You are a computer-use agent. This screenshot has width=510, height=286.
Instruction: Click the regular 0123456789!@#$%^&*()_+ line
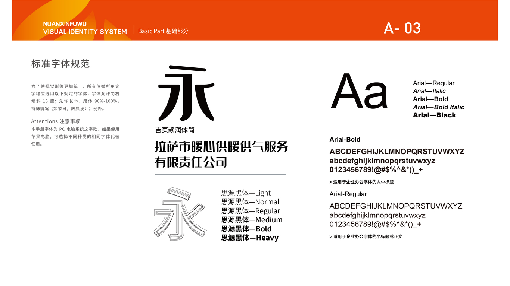pyautogui.click(x=375, y=225)
